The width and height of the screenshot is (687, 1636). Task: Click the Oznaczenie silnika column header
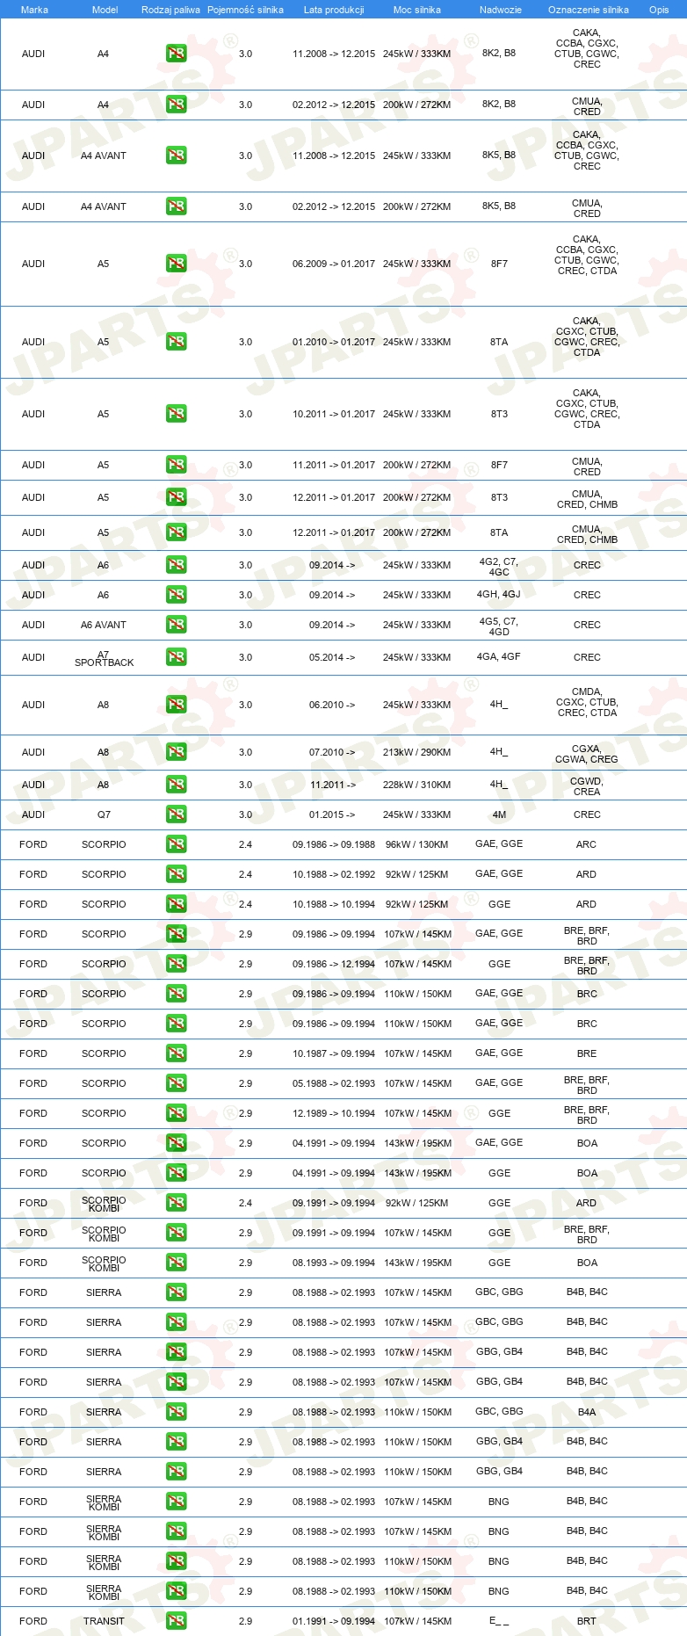point(589,10)
